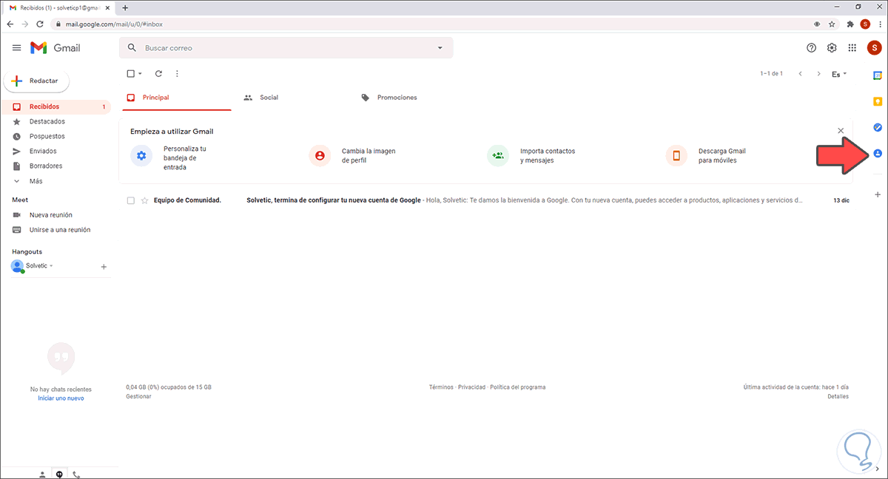Click Importa contactos y mensajes
Screen dimensions: 888x479
531,155
